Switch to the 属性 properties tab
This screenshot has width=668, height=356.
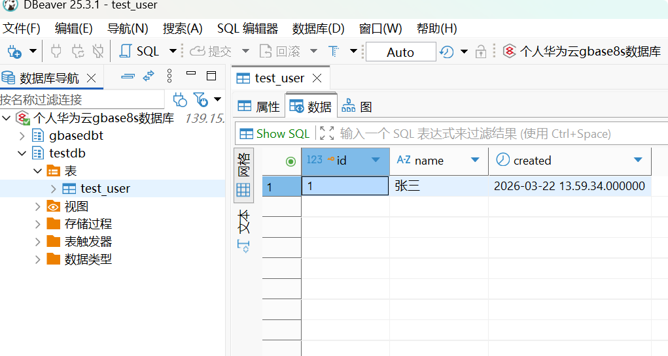(x=258, y=106)
